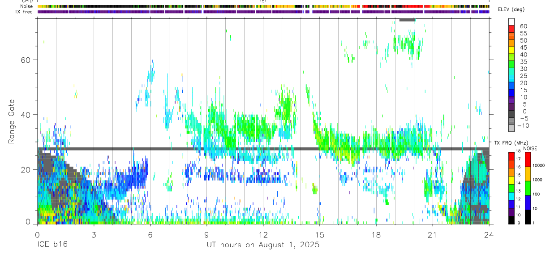Click the x-axis tick label '21'
The image size is (550, 254).
click(432, 235)
